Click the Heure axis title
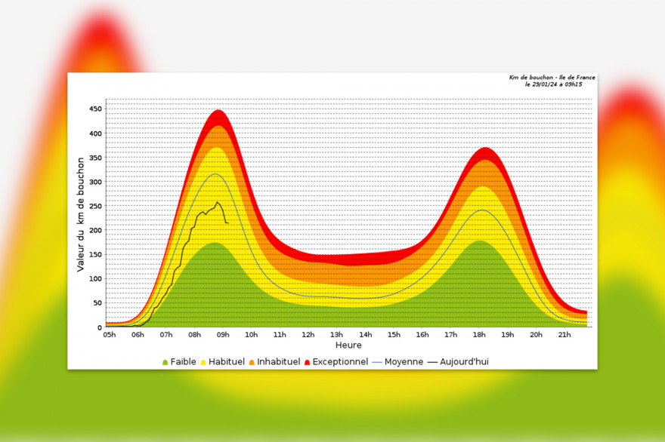The width and height of the screenshot is (665, 442). 348,345
